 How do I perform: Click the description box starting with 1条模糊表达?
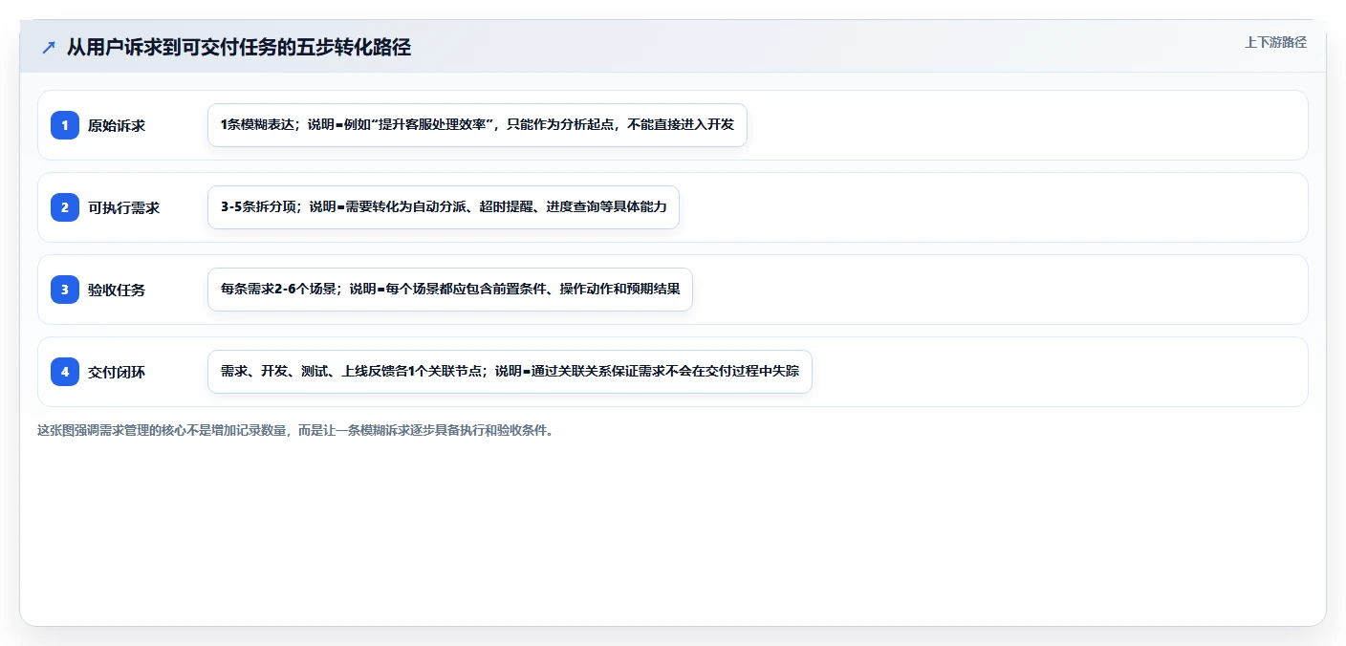(x=477, y=125)
